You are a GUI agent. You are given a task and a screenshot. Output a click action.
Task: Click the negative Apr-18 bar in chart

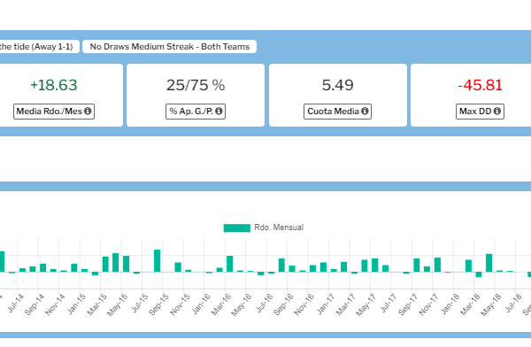pyautogui.click(x=479, y=274)
